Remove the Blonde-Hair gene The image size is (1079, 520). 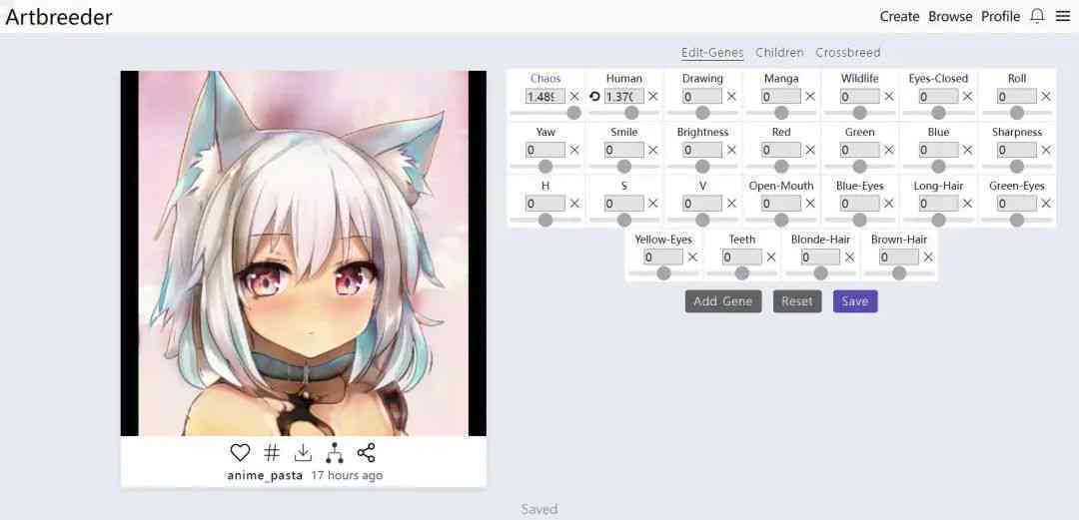850,258
